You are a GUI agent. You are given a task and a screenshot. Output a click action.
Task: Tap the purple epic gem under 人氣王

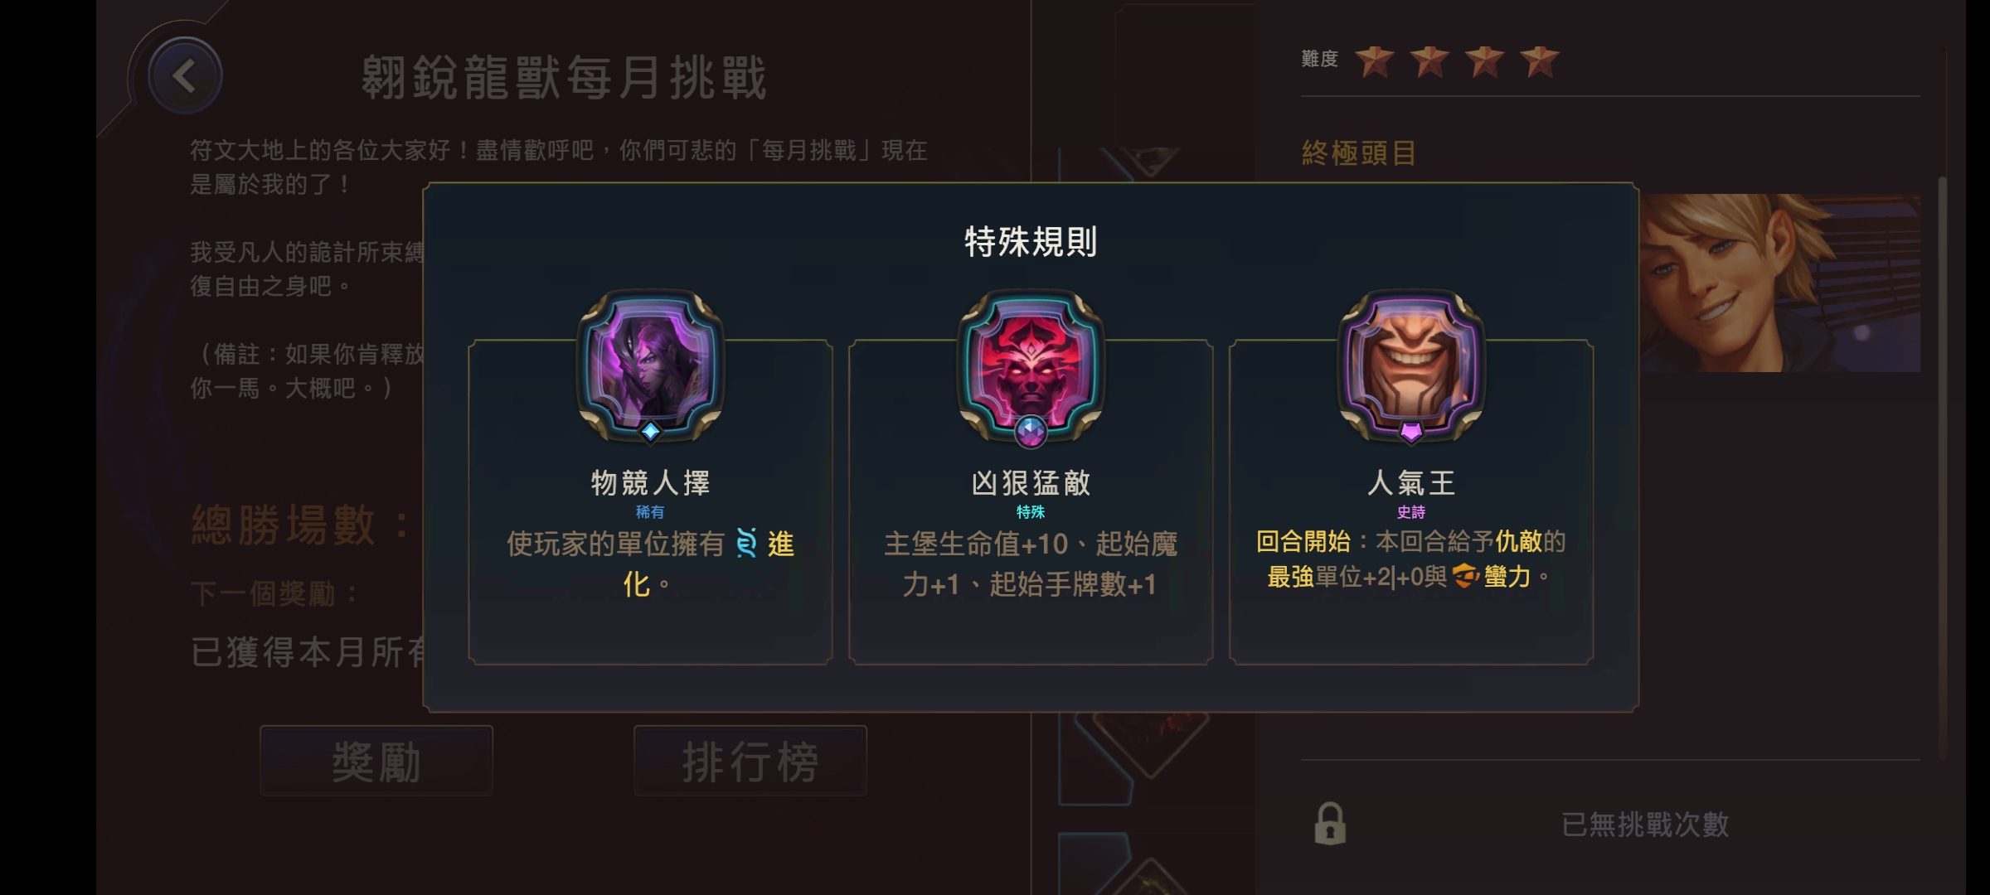[1411, 431]
